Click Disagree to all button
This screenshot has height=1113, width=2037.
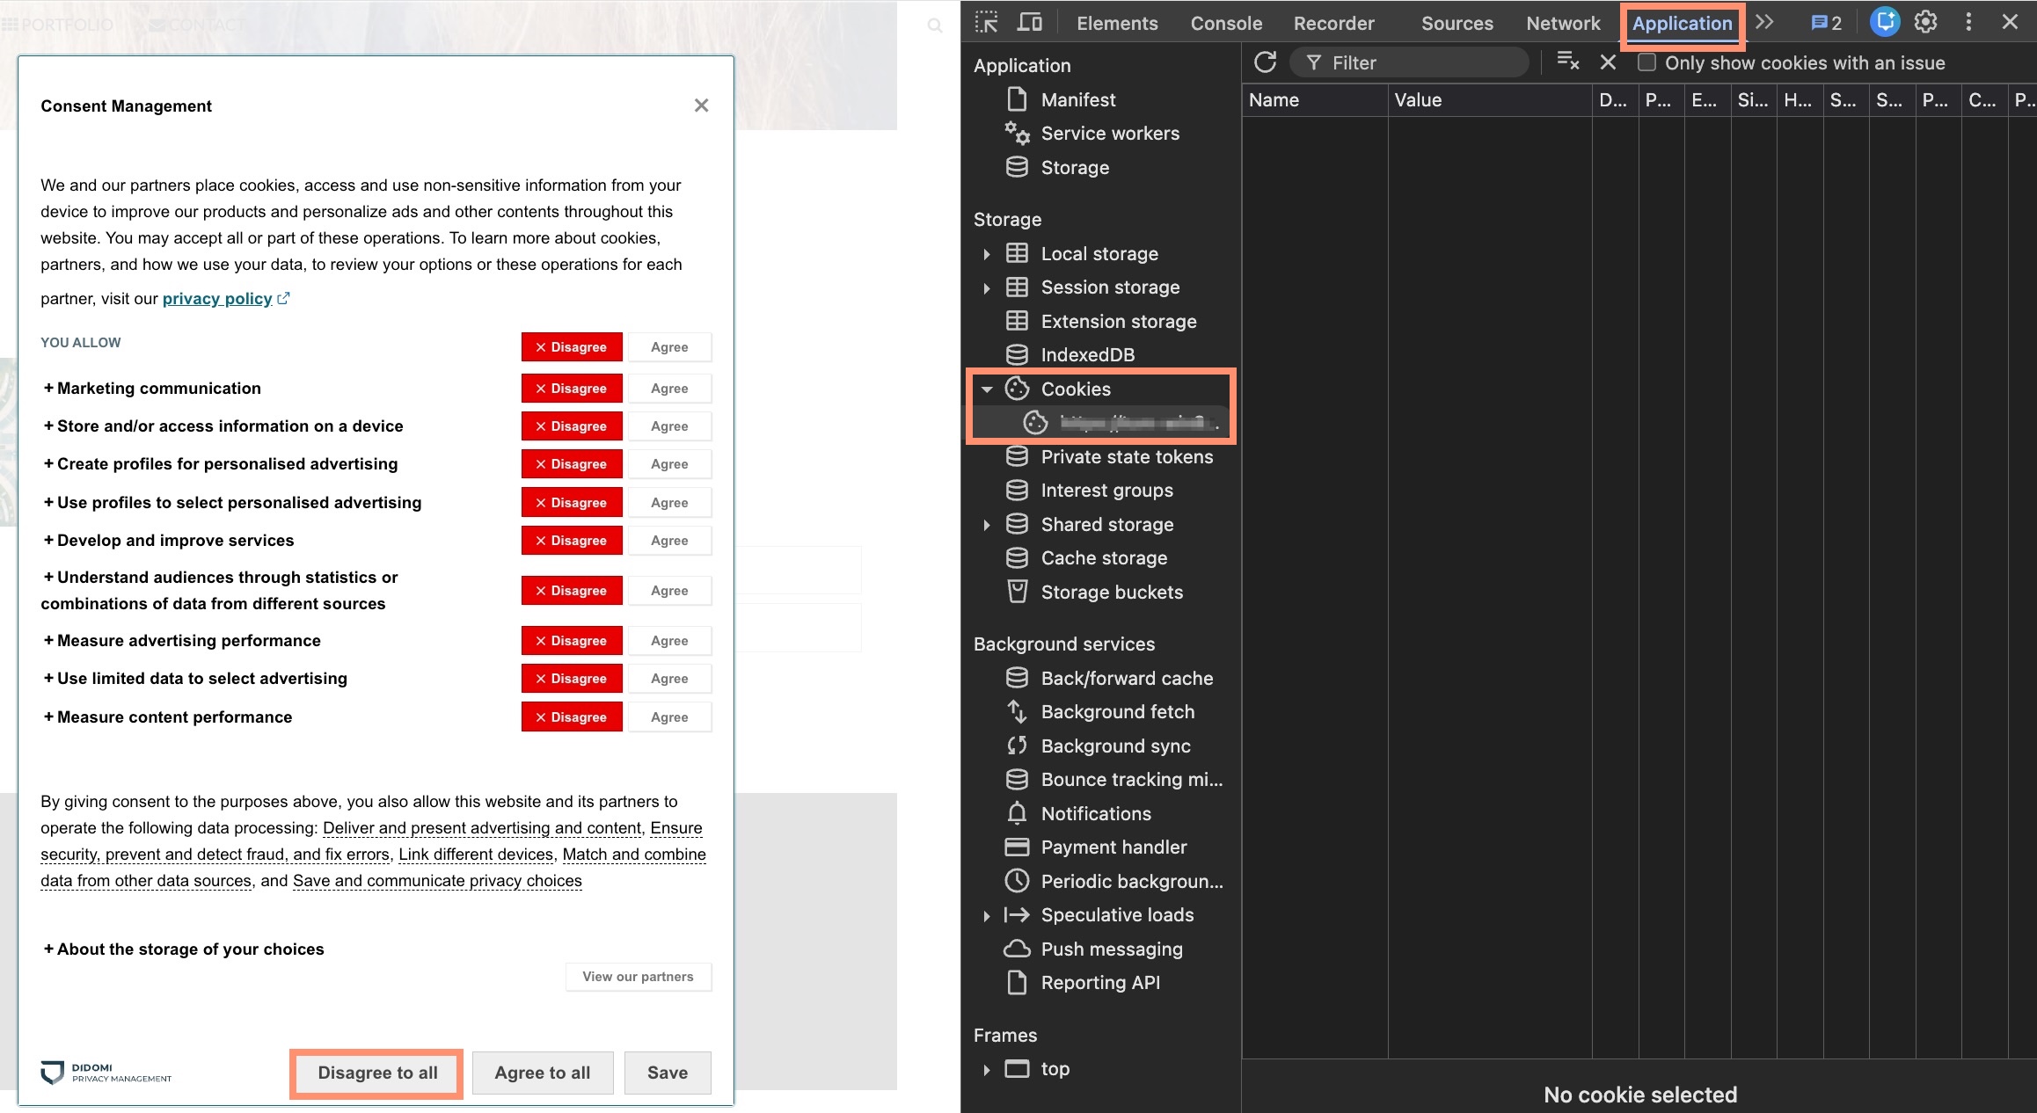pos(377,1073)
